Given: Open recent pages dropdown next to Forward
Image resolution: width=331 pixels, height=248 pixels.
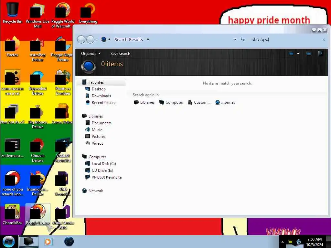Looking at the screenshot, I should pos(97,39).
